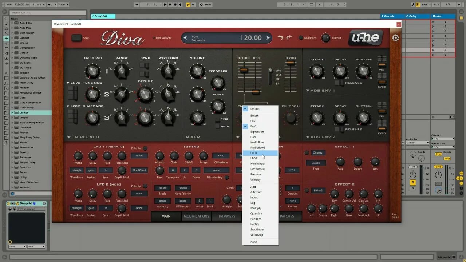466x262 pixels.
Task: Toggle Post button for send A
Action: point(438,154)
